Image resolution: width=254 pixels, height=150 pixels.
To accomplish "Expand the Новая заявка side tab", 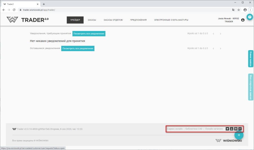I will tap(251, 59).
